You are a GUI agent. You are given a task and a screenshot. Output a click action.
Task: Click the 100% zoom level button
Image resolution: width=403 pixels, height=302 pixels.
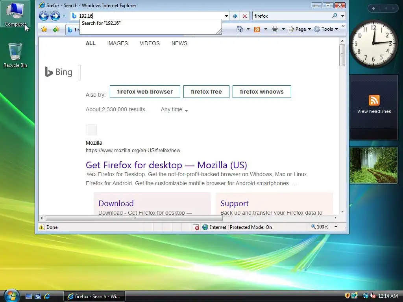(x=320, y=227)
